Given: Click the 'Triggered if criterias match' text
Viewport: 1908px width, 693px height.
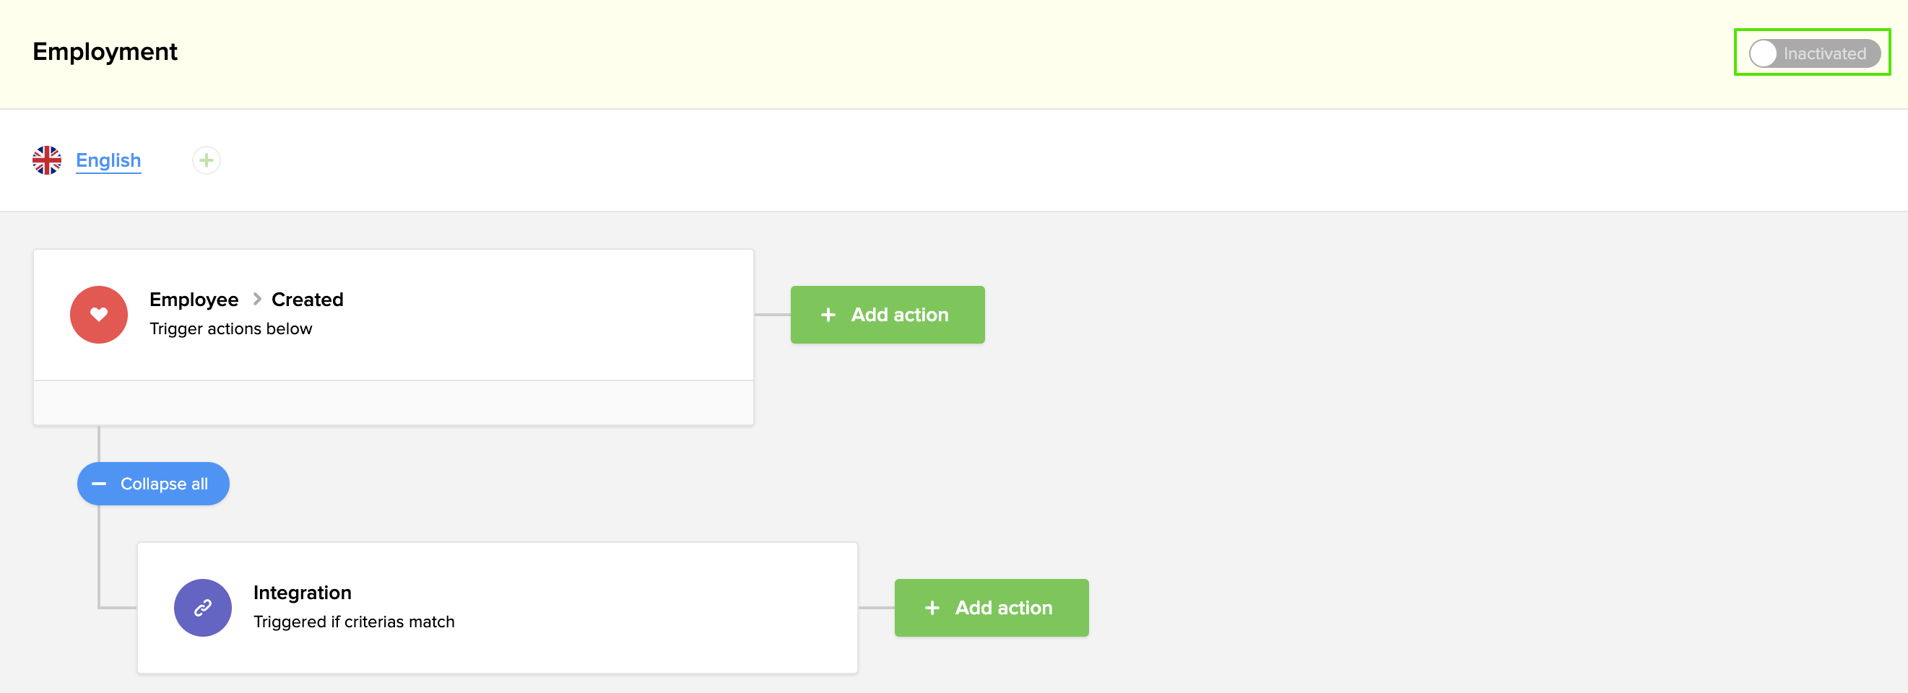Looking at the screenshot, I should [x=353, y=622].
